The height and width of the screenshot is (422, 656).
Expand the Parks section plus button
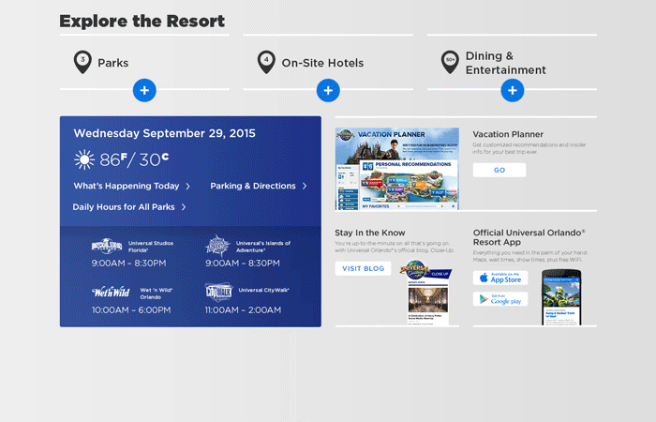[x=143, y=90]
